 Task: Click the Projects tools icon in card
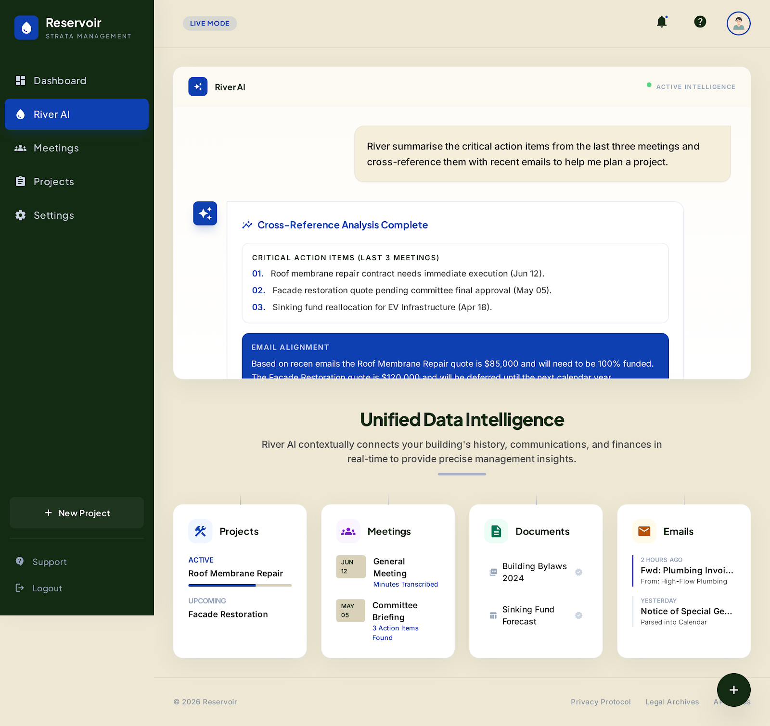pyautogui.click(x=200, y=531)
